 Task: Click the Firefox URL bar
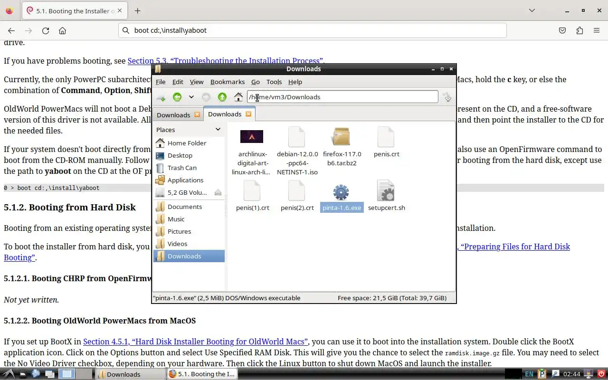(313, 30)
